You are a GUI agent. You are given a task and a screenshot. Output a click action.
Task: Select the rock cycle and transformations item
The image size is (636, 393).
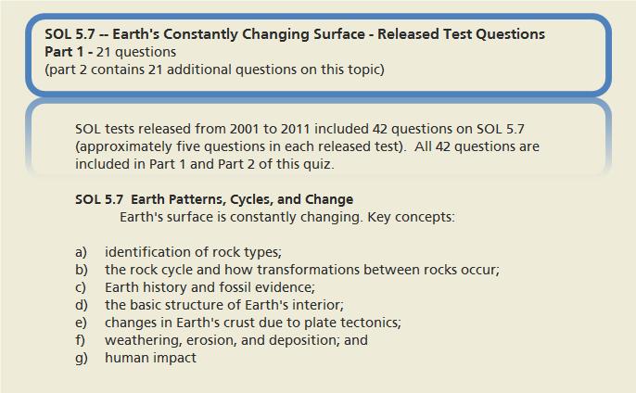point(301,270)
